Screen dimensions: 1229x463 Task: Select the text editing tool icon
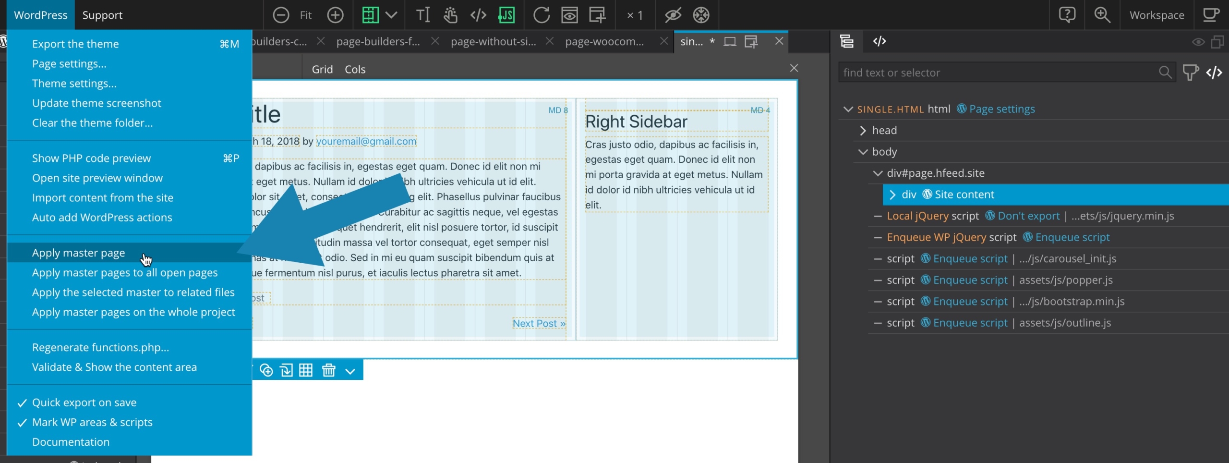[423, 15]
